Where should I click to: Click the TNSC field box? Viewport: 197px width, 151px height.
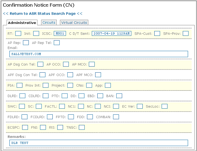(x=82, y=127)
